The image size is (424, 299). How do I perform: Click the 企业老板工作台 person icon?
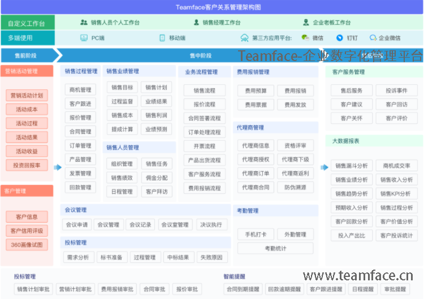(307, 23)
